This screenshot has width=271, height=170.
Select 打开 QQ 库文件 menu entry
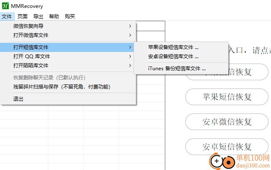[x=68, y=57]
